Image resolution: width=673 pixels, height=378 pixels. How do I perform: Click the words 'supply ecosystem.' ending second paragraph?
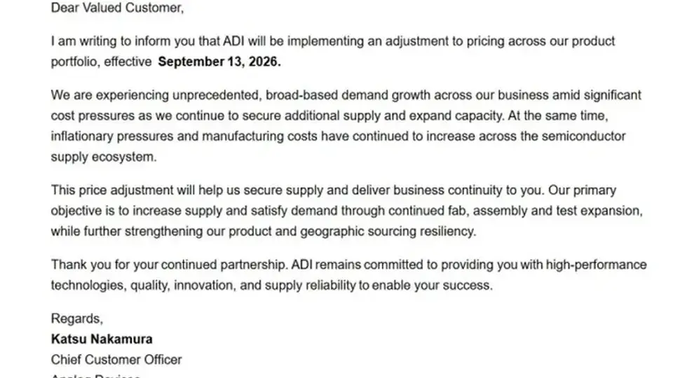point(104,157)
